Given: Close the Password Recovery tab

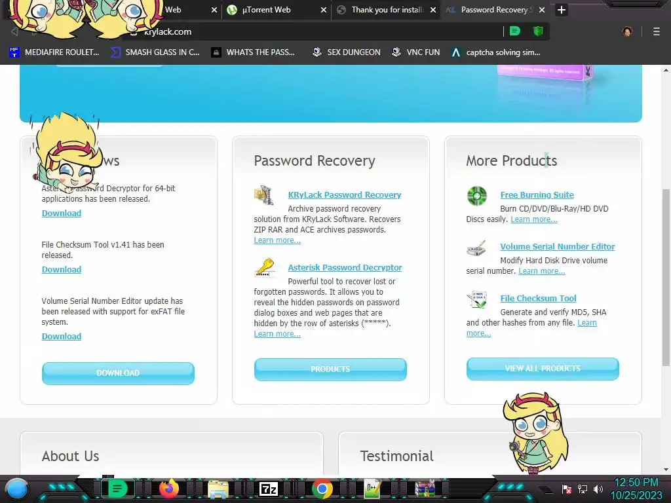Looking at the screenshot, I should coord(542,10).
